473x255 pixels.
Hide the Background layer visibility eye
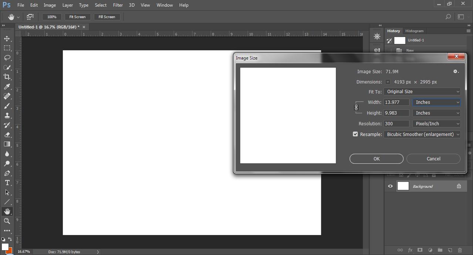pos(390,186)
